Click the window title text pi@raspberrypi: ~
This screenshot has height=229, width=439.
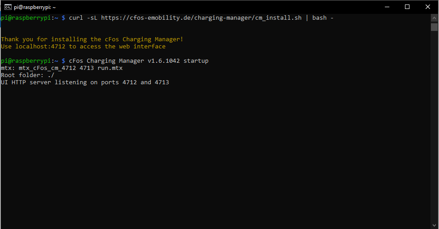click(x=35, y=7)
